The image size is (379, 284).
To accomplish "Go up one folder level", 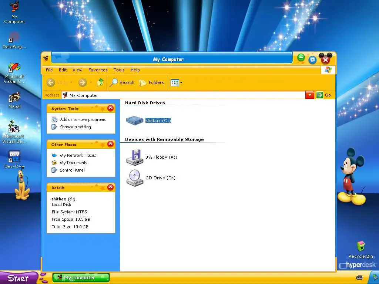I will pos(100,82).
